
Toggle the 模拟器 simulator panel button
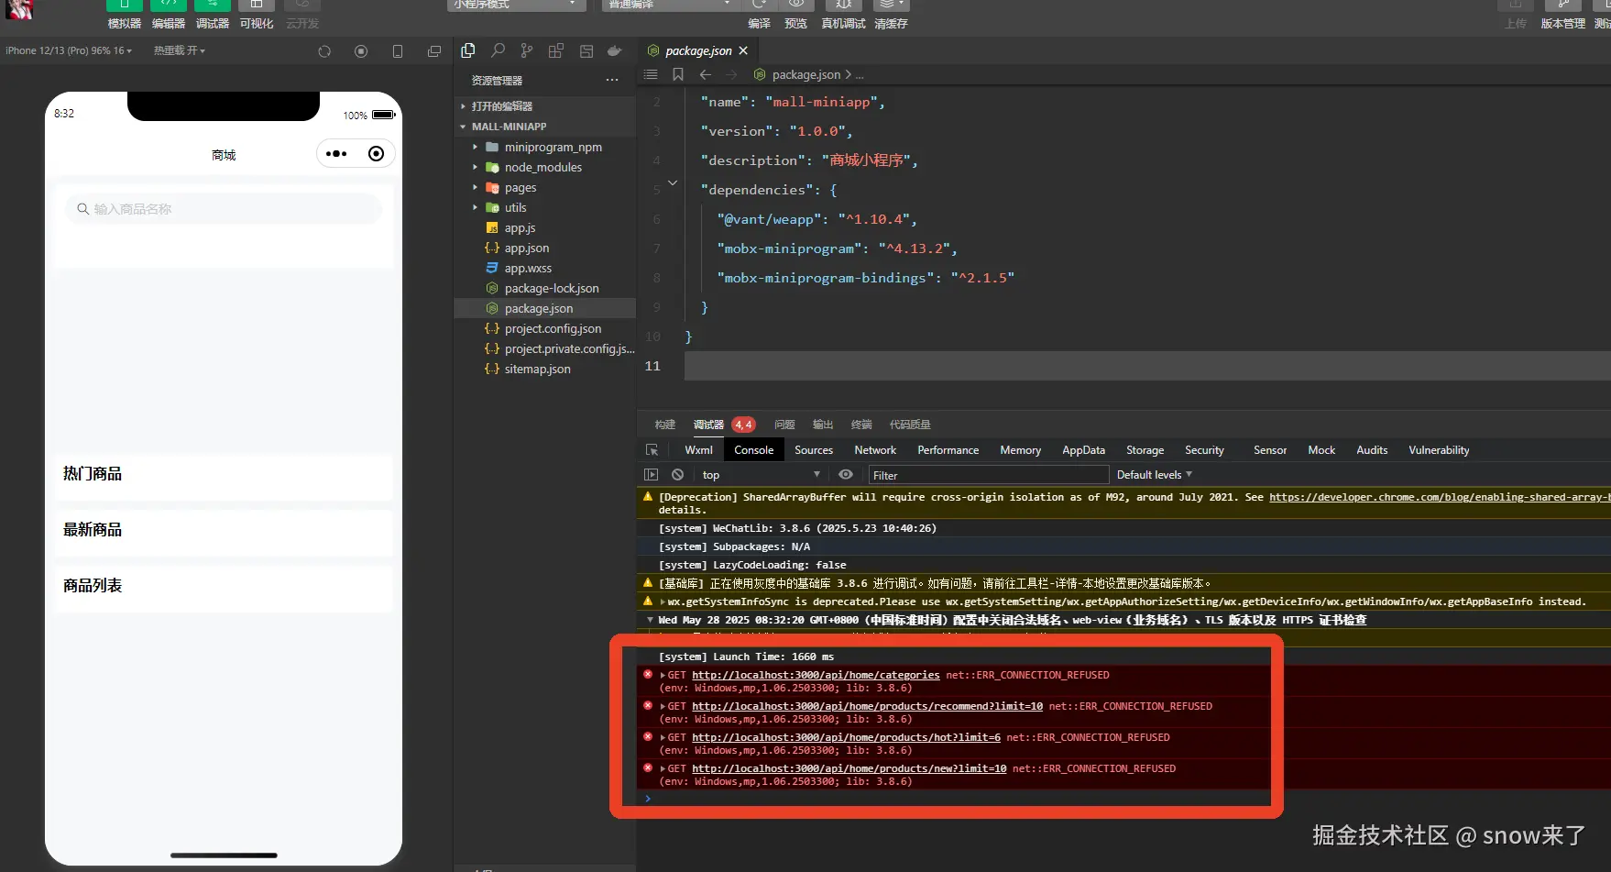(x=124, y=6)
